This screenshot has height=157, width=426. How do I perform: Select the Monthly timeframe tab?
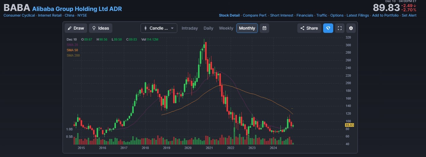click(x=247, y=28)
